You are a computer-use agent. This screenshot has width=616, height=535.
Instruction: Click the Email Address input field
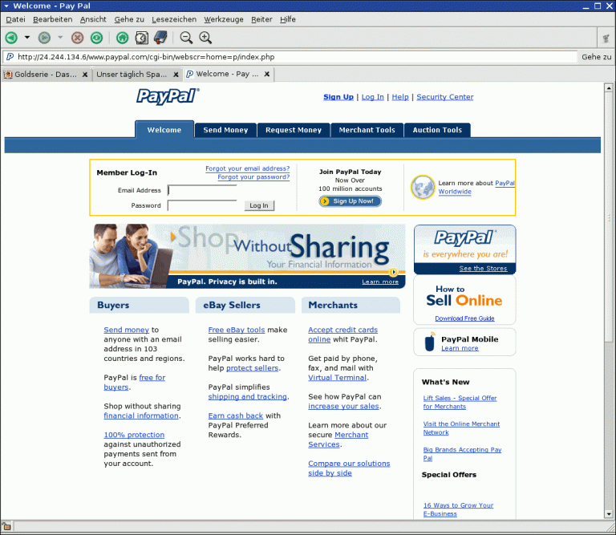[x=202, y=190]
